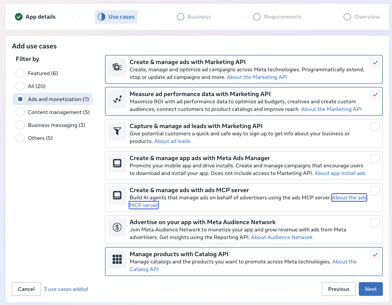
Task: Open the About app install ads link
Action: pos(340,173)
